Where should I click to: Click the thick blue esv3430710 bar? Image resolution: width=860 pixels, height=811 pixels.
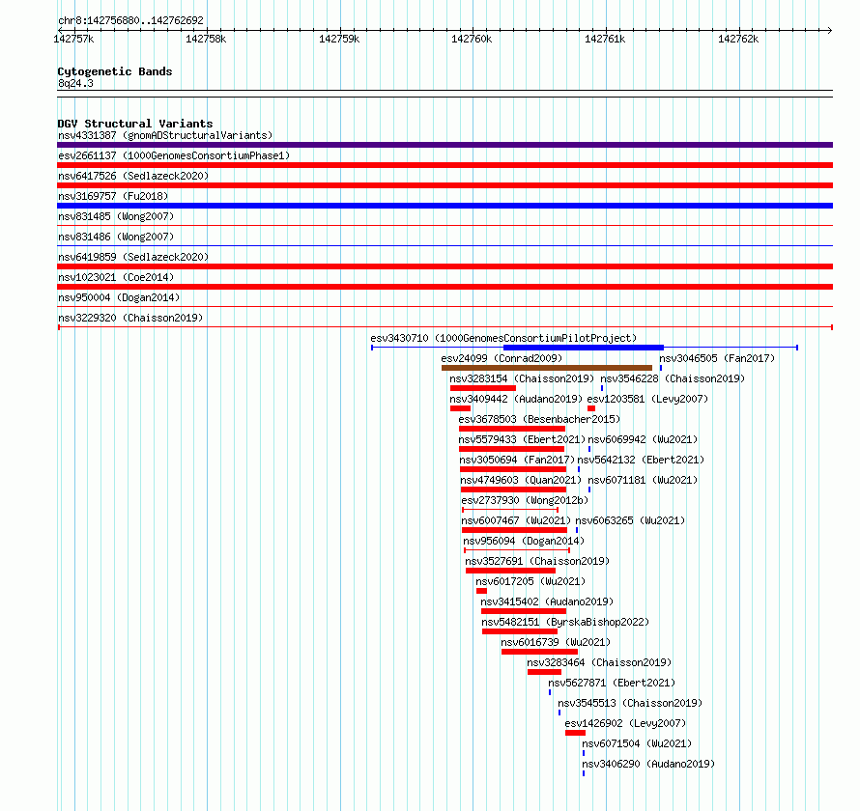click(584, 348)
